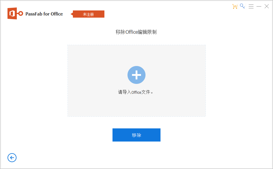Click the back arrow circle icon
273x169 pixels.
pos(12,158)
